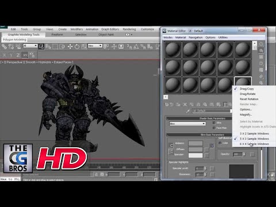Open the Utilities menu in Material Editor

tap(223, 37)
